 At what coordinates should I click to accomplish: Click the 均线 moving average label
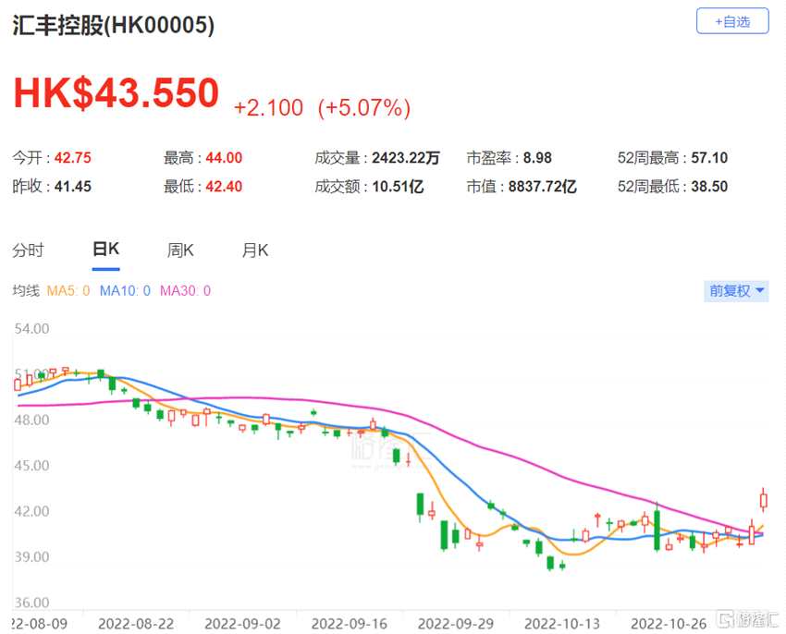coord(26,291)
